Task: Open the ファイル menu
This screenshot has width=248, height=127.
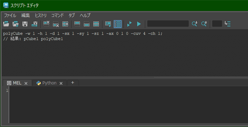Action: tap(10, 15)
